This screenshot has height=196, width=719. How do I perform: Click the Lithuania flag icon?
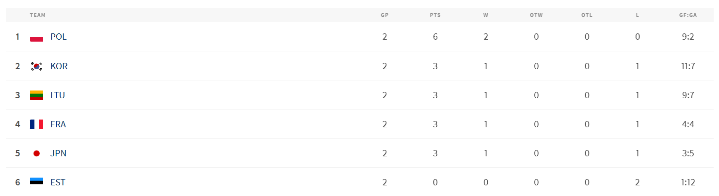coord(36,95)
